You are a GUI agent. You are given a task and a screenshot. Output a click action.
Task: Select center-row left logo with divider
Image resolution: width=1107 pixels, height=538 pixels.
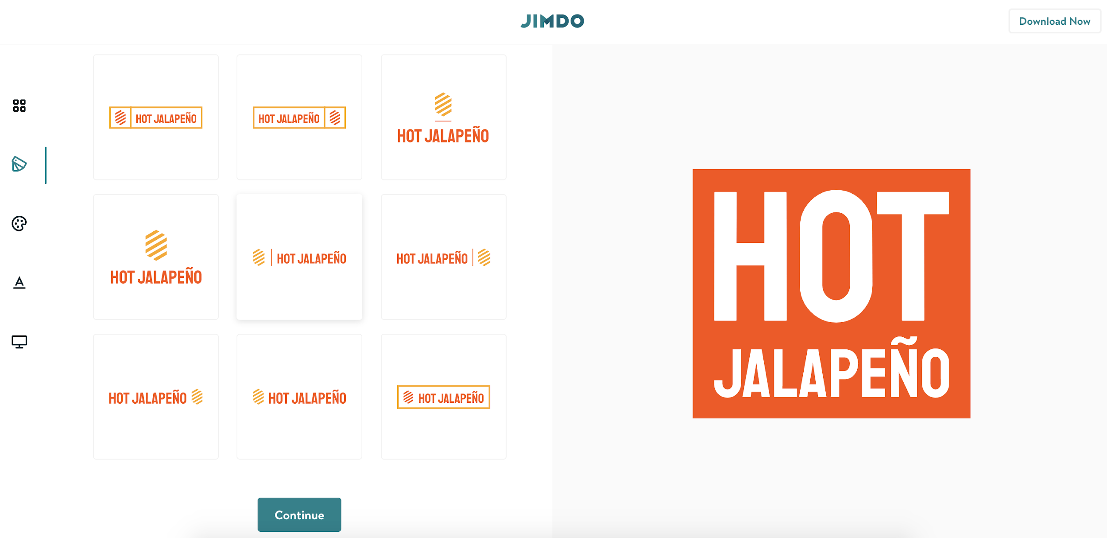[x=299, y=257]
